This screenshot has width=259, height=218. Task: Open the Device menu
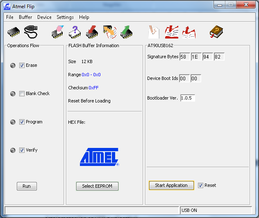point(44,17)
